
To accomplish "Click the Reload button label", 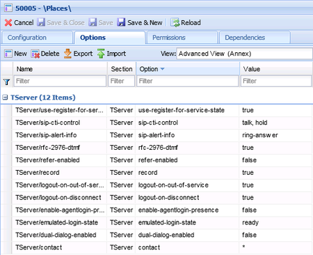I will (191, 22).
